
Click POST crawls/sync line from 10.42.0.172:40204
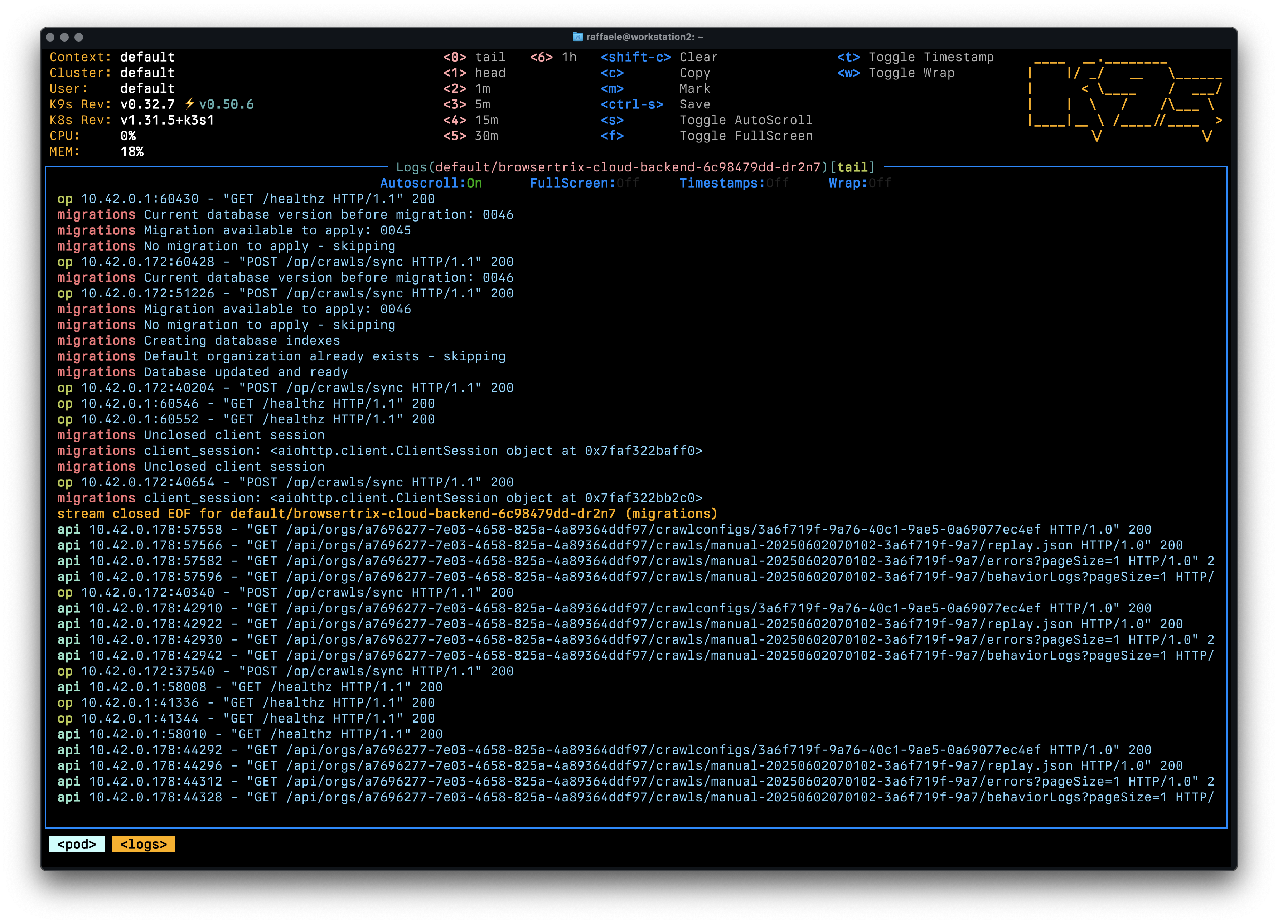click(x=285, y=388)
